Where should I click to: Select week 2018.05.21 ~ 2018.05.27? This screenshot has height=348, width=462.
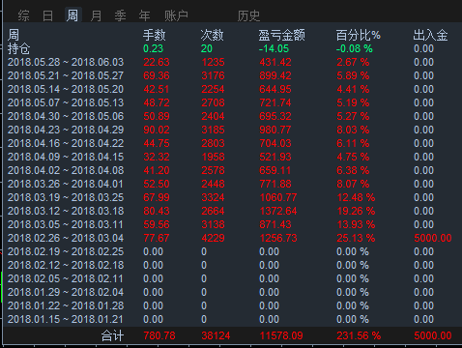[x=66, y=75]
